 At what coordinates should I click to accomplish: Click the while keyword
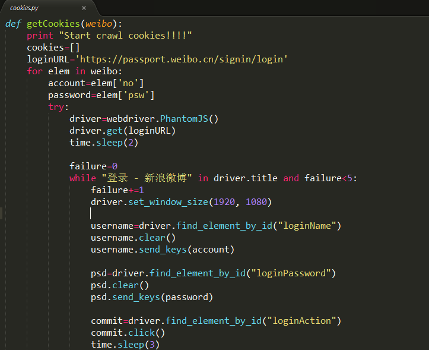click(82, 178)
